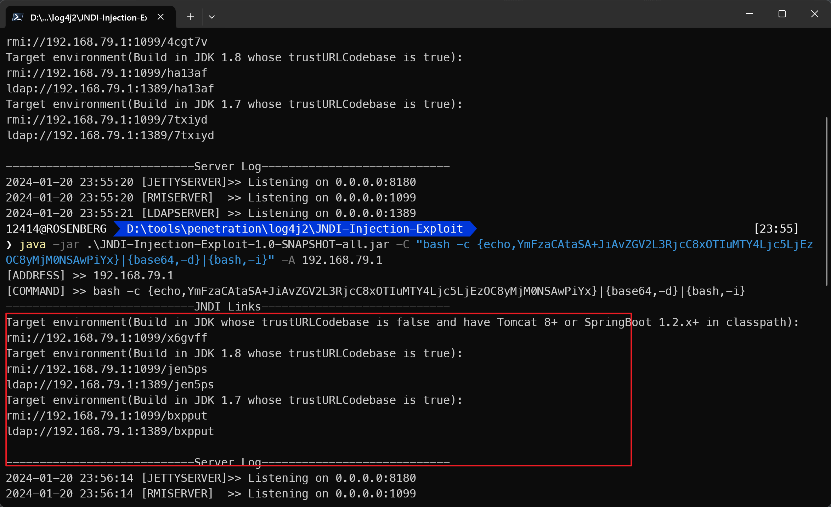This screenshot has width=831, height=507.
Task: Open a new terminal tab with plus
Action: click(191, 17)
